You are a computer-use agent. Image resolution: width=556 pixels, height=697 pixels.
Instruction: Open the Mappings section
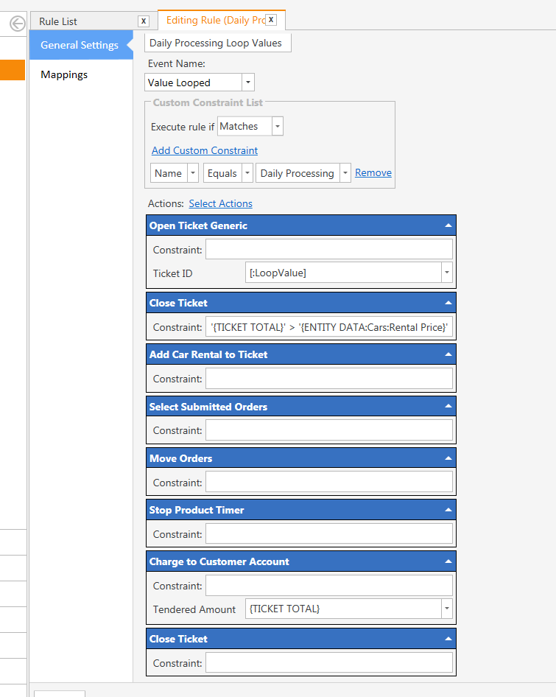click(x=64, y=74)
